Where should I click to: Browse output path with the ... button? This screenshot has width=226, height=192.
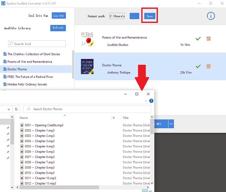click(x=134, y=16)
